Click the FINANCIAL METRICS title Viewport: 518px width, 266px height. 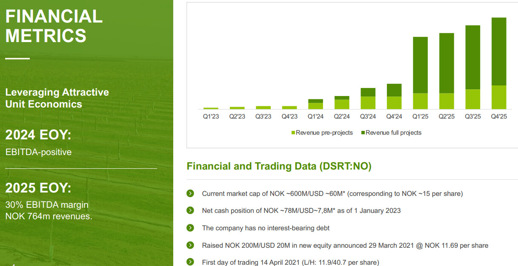pos(54,26)
